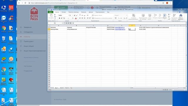Center text horizontally in Excel ribbon
188x106 pixels.
pyautogui.click(x=82, y=18)
